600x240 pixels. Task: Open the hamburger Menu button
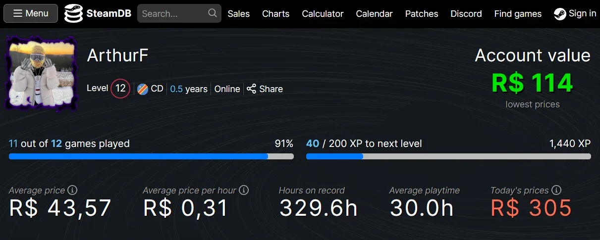(31, 13)
